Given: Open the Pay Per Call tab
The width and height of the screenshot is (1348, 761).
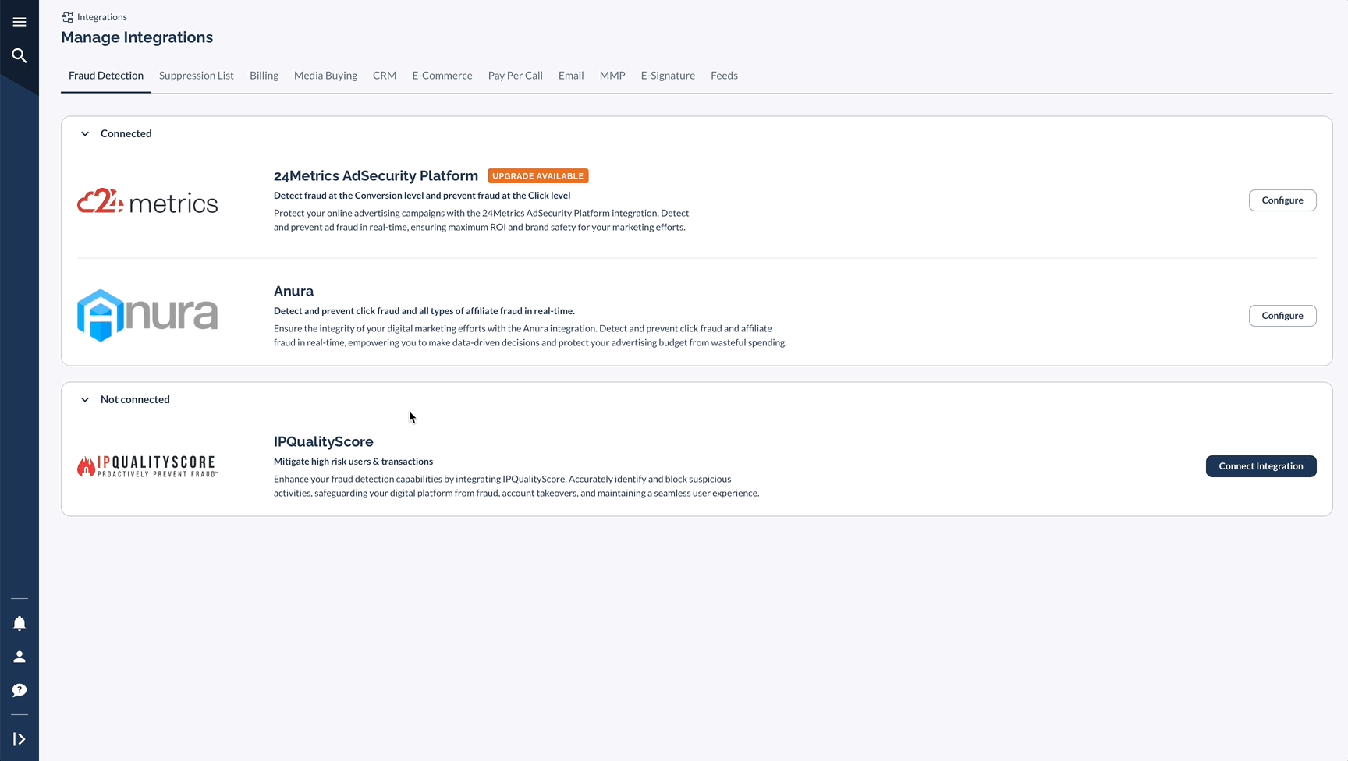Looking at the screenshot, I should [516, 76].
